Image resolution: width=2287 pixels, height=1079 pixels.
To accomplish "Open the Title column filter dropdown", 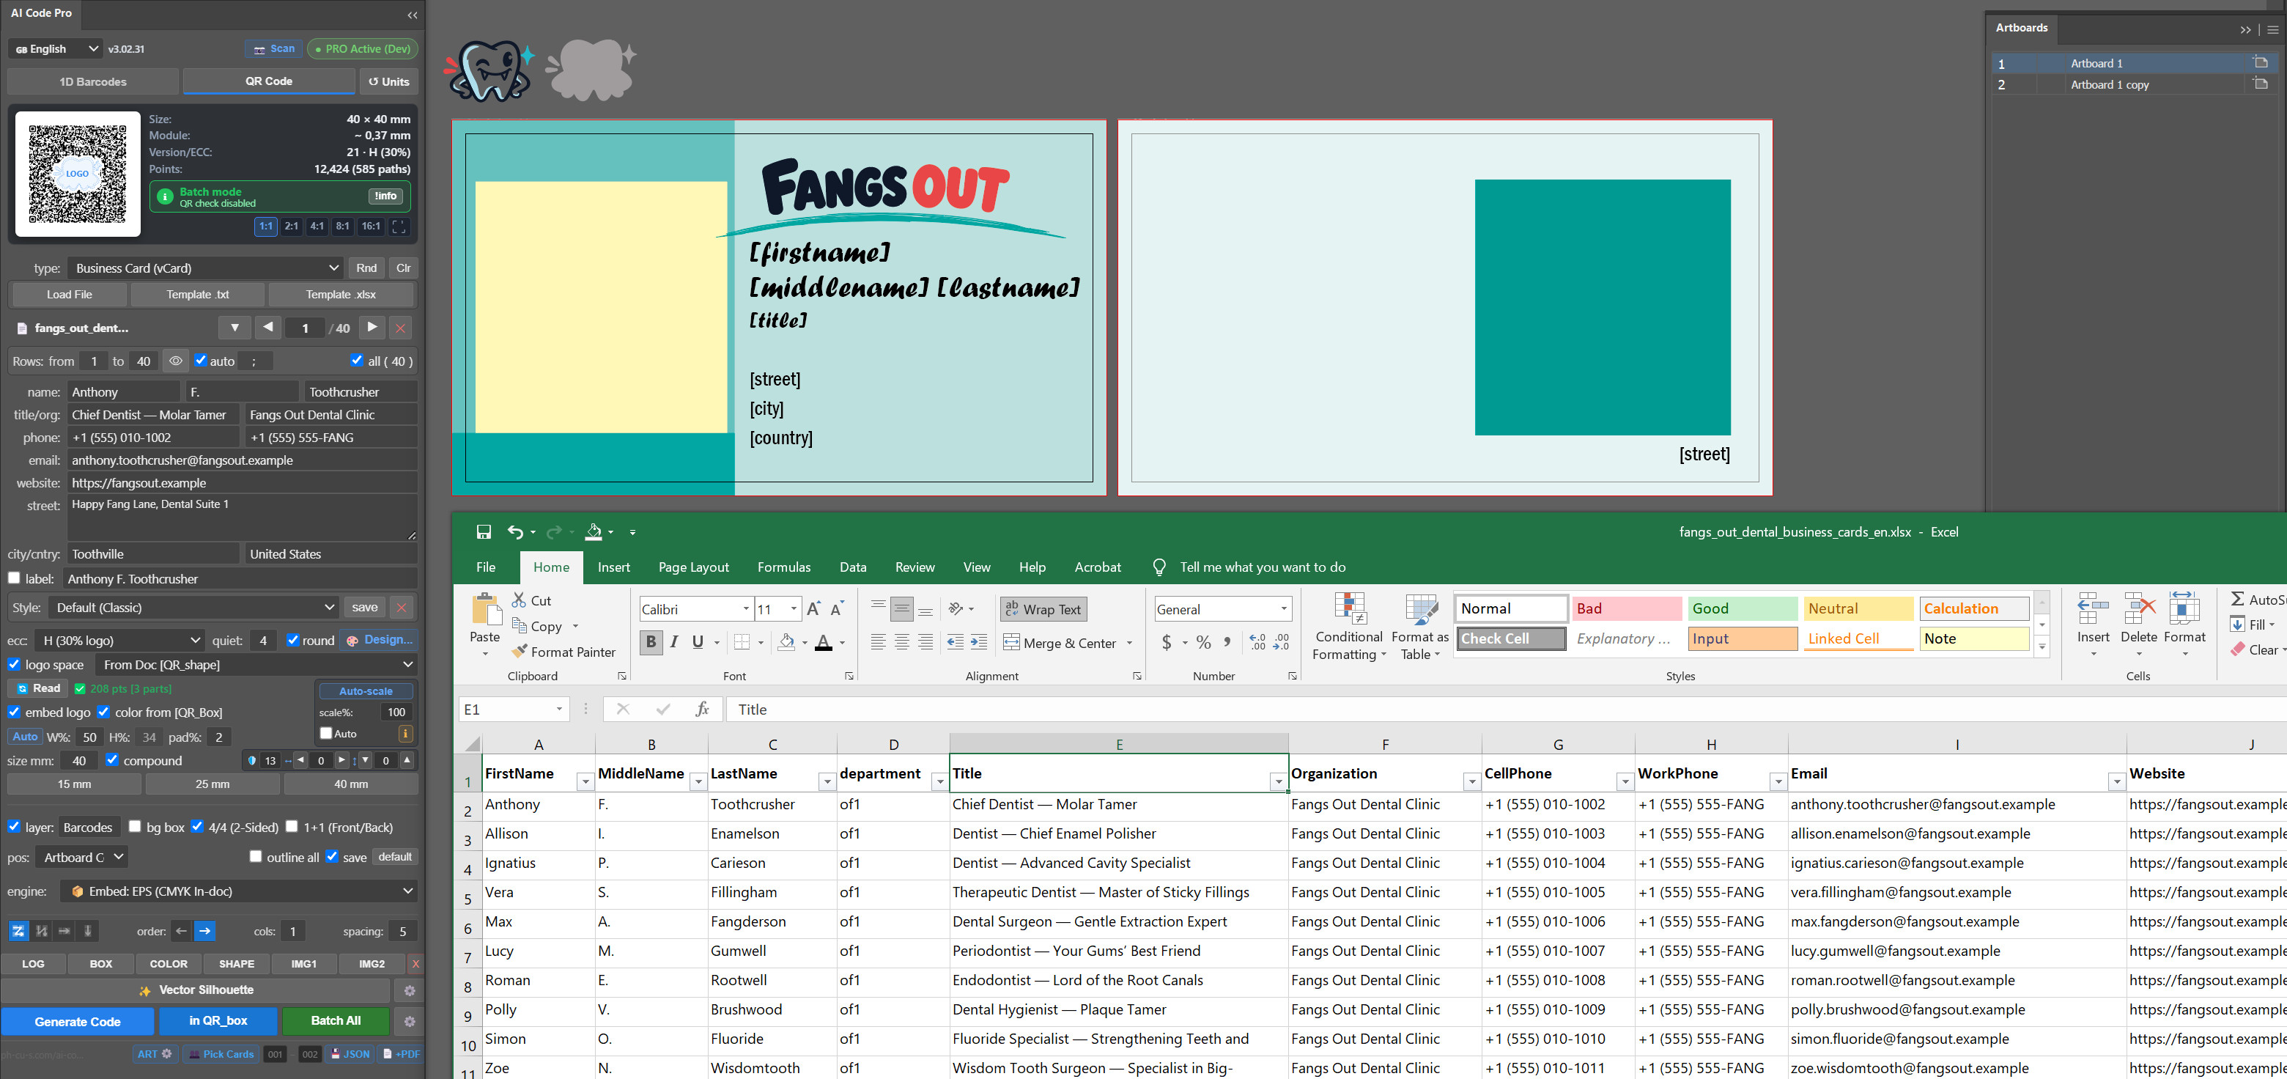I will click(x=1277, y=781).
